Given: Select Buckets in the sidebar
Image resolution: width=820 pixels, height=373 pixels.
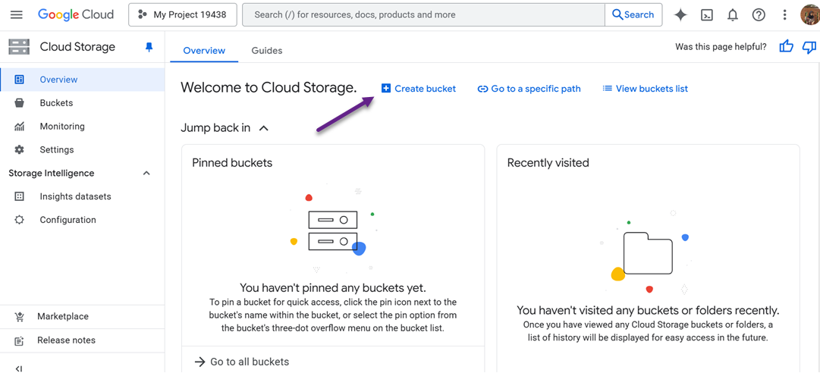Looking at the screenshot, I should tap(56, 103).
